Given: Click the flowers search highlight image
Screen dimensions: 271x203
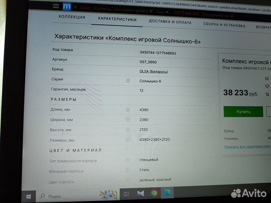Looking at the screenshot, I should point(108,195).
